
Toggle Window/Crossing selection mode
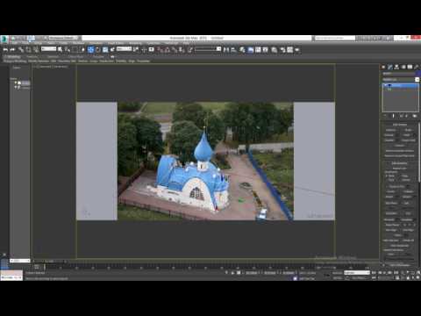(82, 50)
